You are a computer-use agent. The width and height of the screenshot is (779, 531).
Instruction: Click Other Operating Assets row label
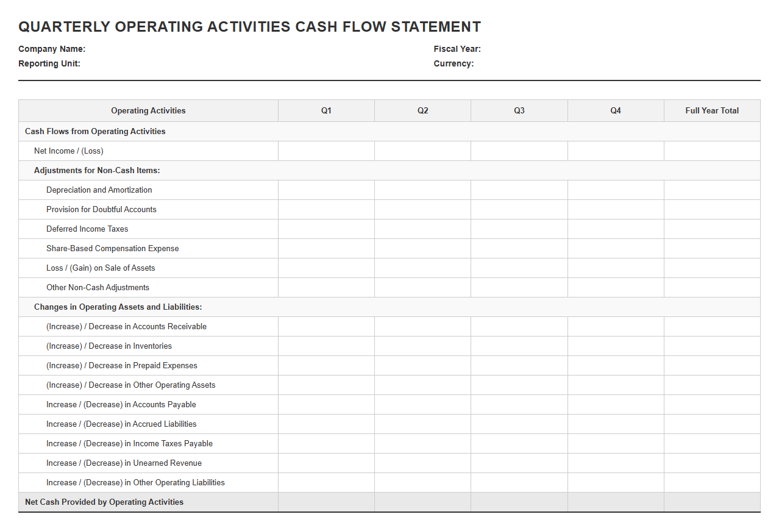pyautogui.click(x=131, y=385)
